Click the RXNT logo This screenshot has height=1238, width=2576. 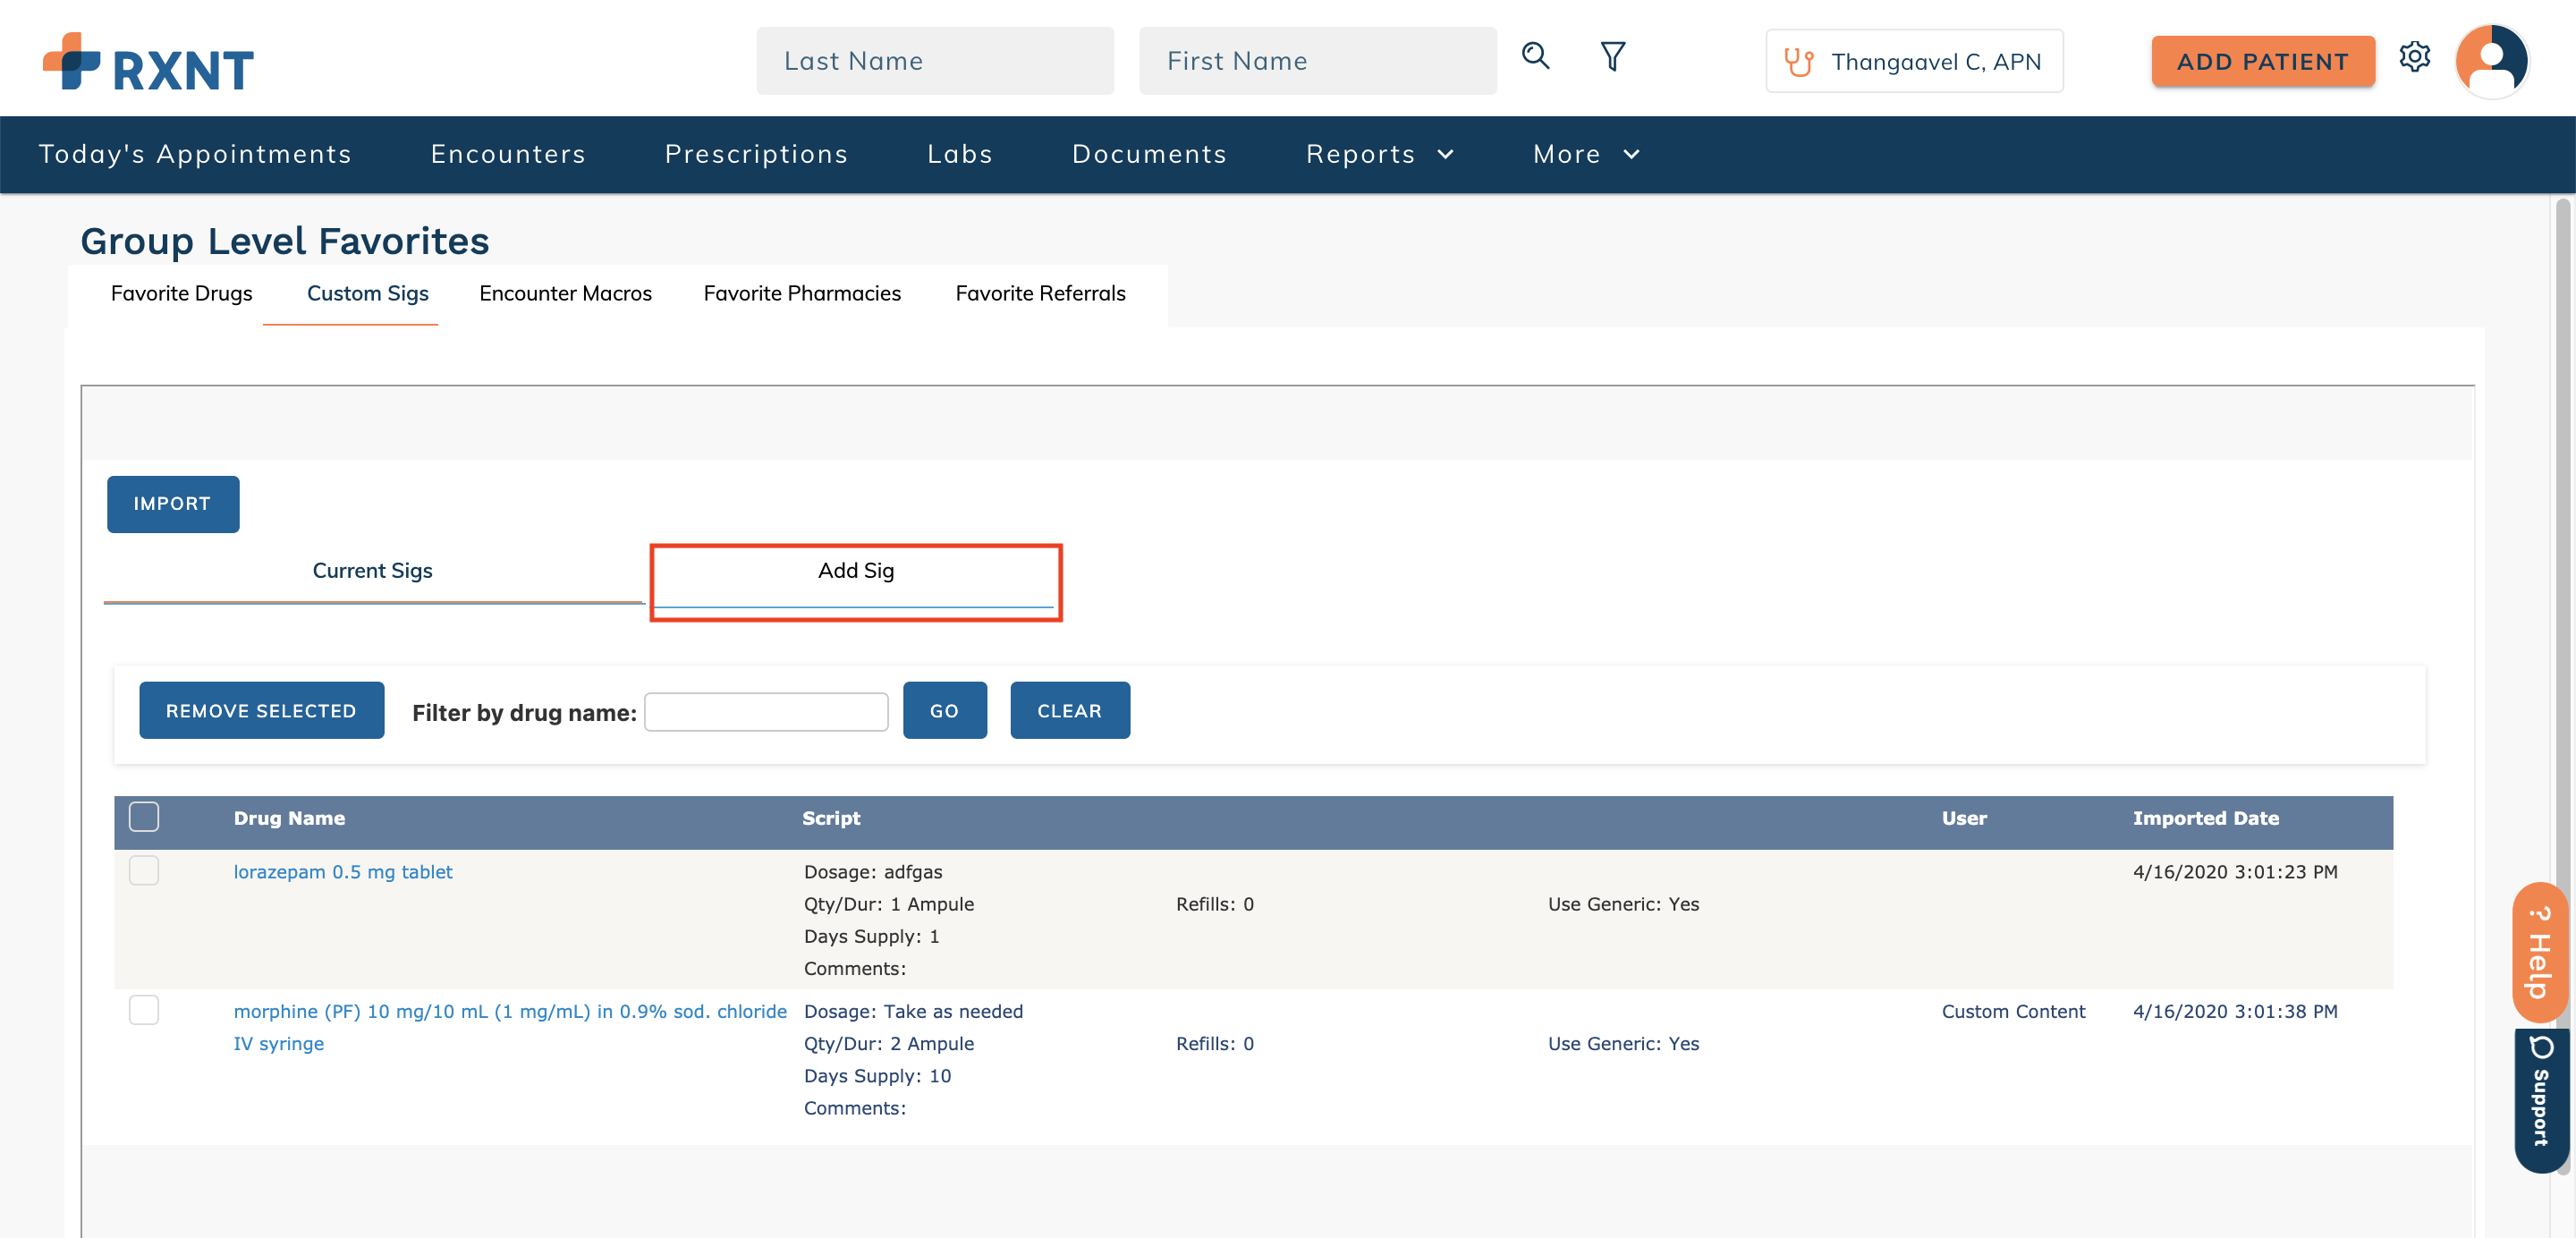click(x=148, y=63)
